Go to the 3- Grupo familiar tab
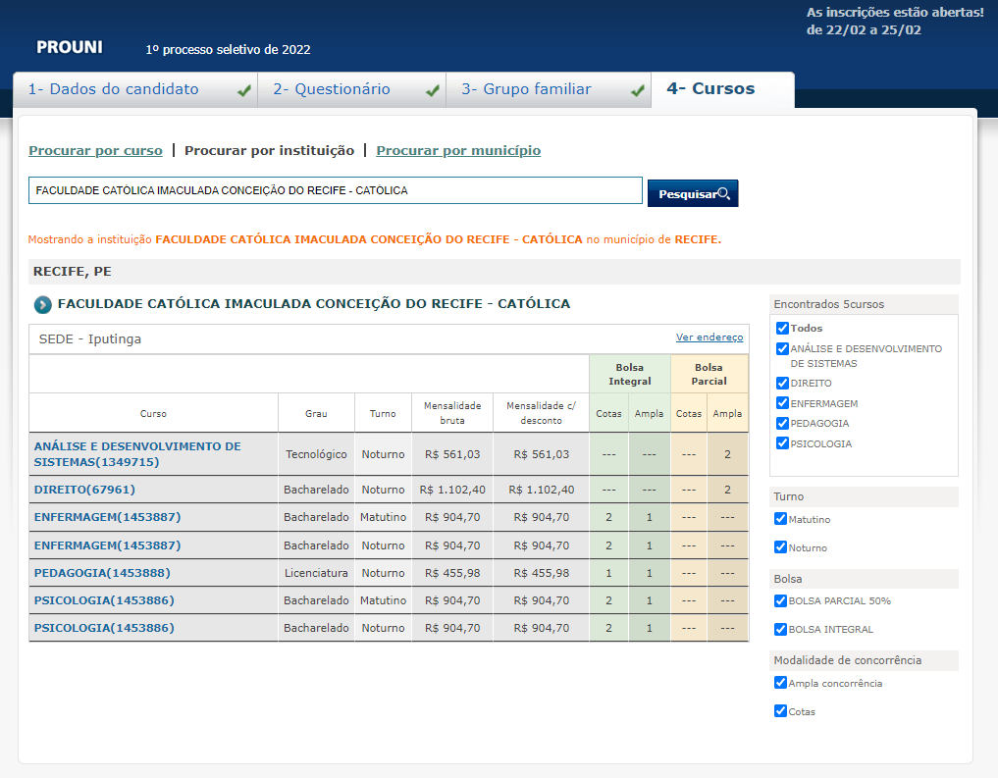Viewport: 998px width, 778px height. tap(548, 89)
